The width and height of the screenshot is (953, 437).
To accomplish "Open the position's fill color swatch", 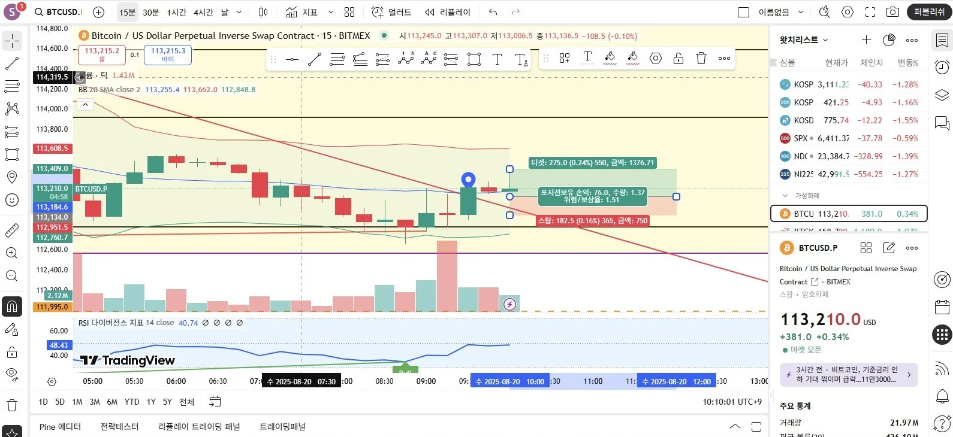I will click(x=633, y=58).
